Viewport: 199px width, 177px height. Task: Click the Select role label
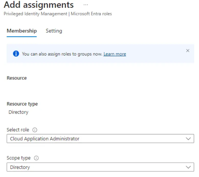(18, 130)
